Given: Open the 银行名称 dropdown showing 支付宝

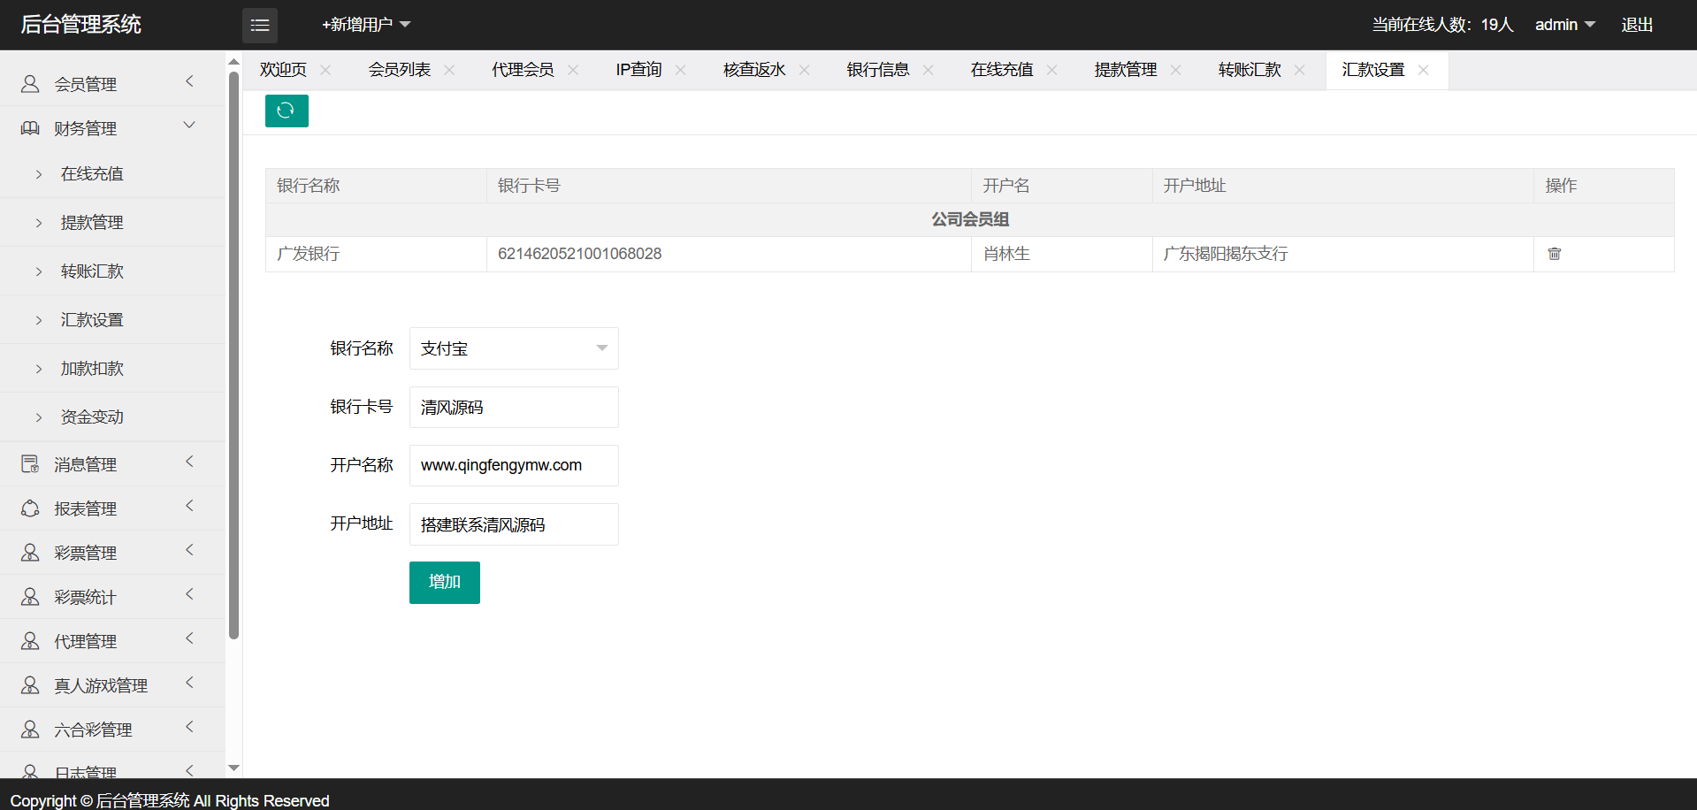Looking at the screenshot, I should point(513,348).
